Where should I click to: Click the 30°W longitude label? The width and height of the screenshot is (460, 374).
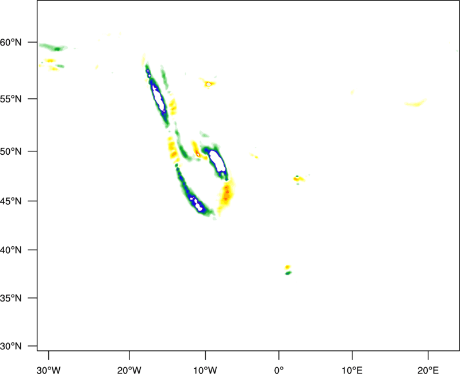(48, 370)
